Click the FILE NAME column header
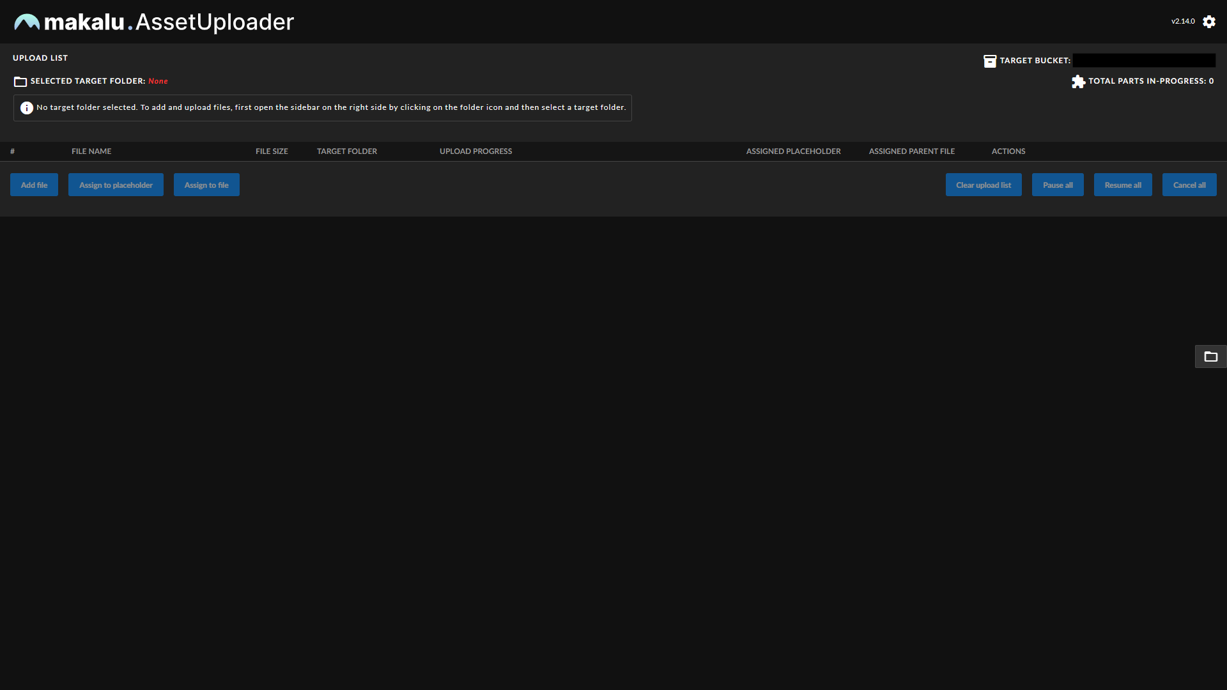The image size is (1227, 690). [x=91, y=151]
